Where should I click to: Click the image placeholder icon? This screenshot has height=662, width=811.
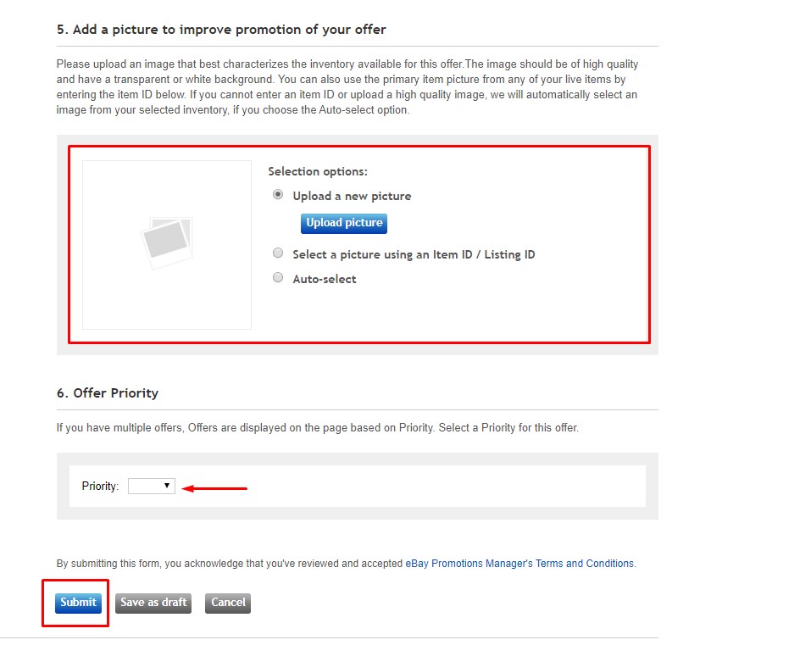167,242
